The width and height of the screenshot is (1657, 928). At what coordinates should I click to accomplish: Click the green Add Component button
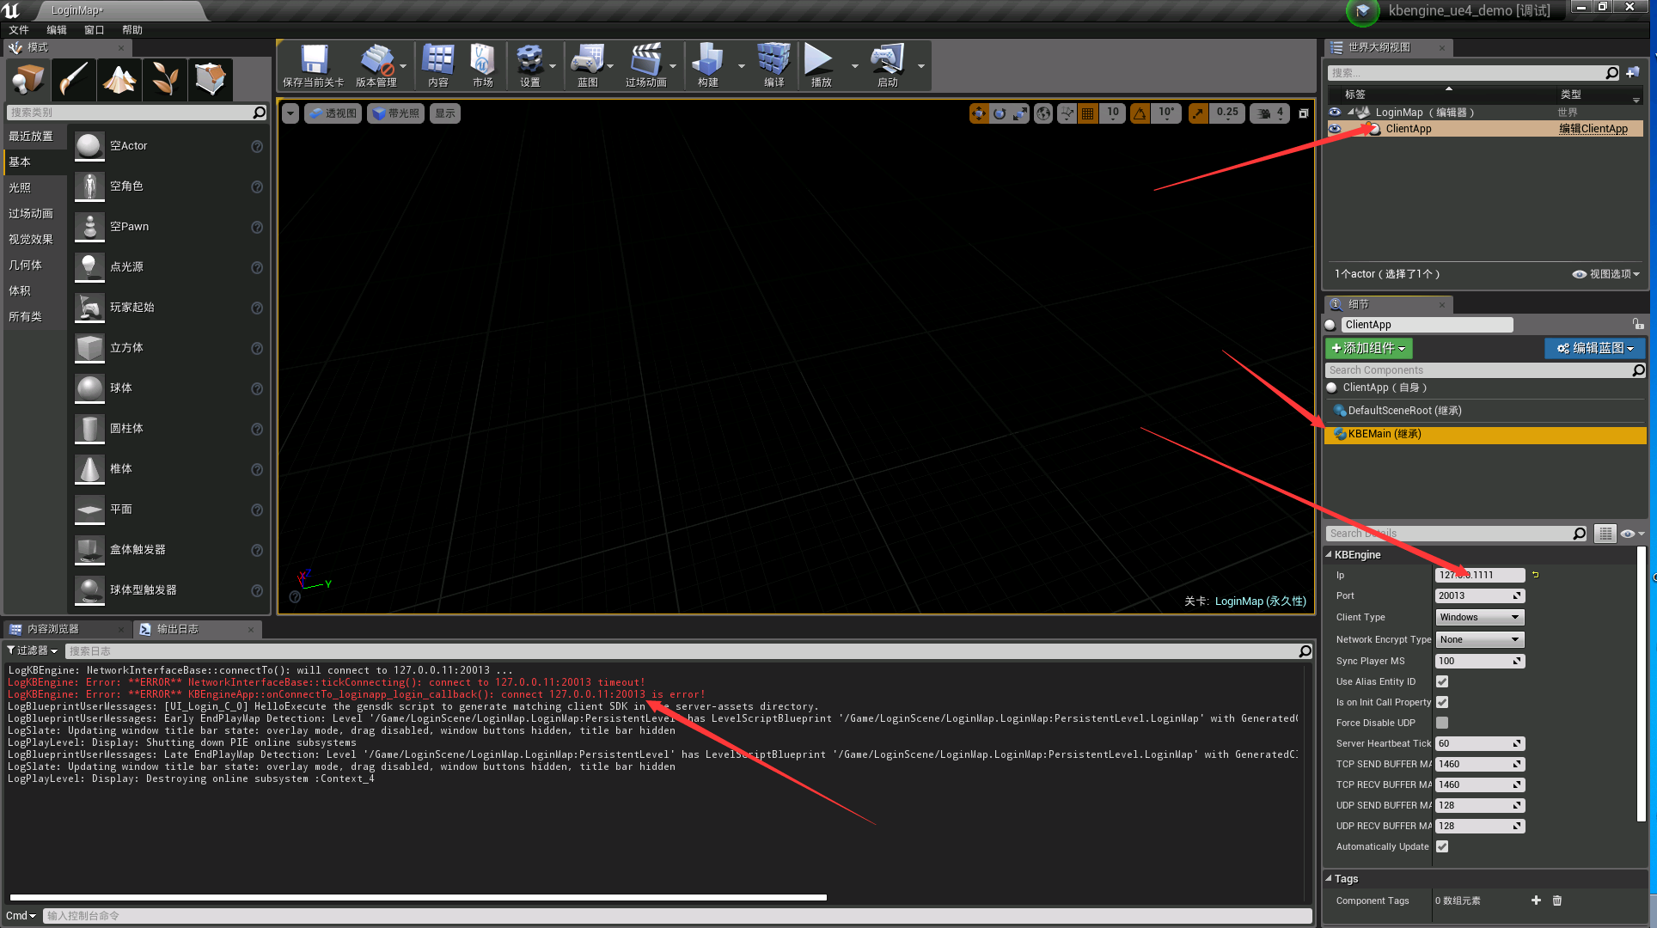point(1368,348)
